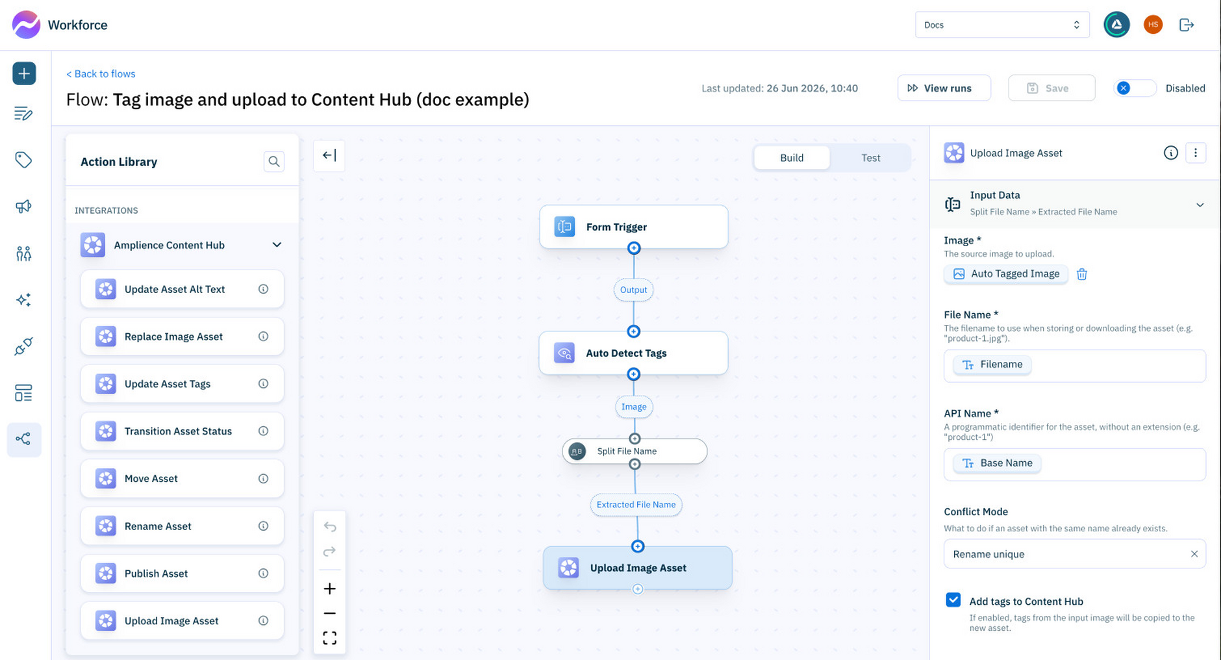Click the Output connector label
Viewport: 1221px width, 660px height.
pos(633,290)
